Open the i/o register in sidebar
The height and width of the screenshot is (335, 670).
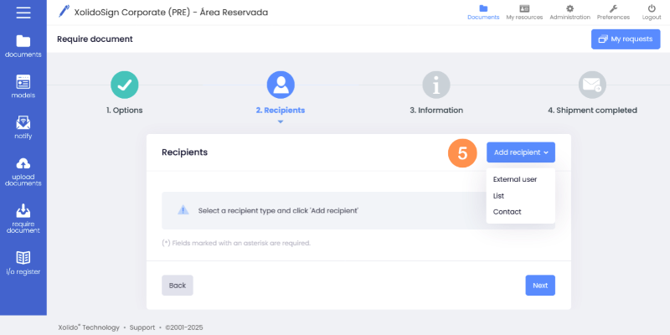coord(23,262)
